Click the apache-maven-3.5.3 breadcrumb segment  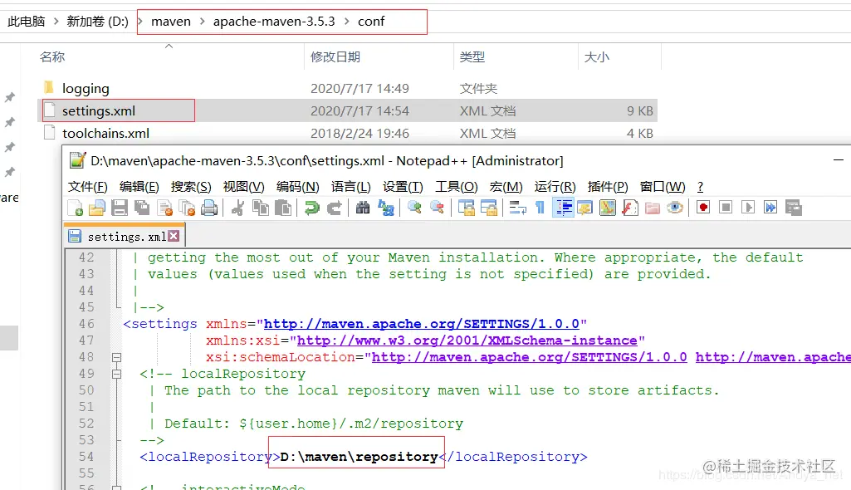click(x=274, y=22)
